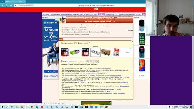
Task: Follow the Другие документы в PDF link
Action: tap(92, 72)
